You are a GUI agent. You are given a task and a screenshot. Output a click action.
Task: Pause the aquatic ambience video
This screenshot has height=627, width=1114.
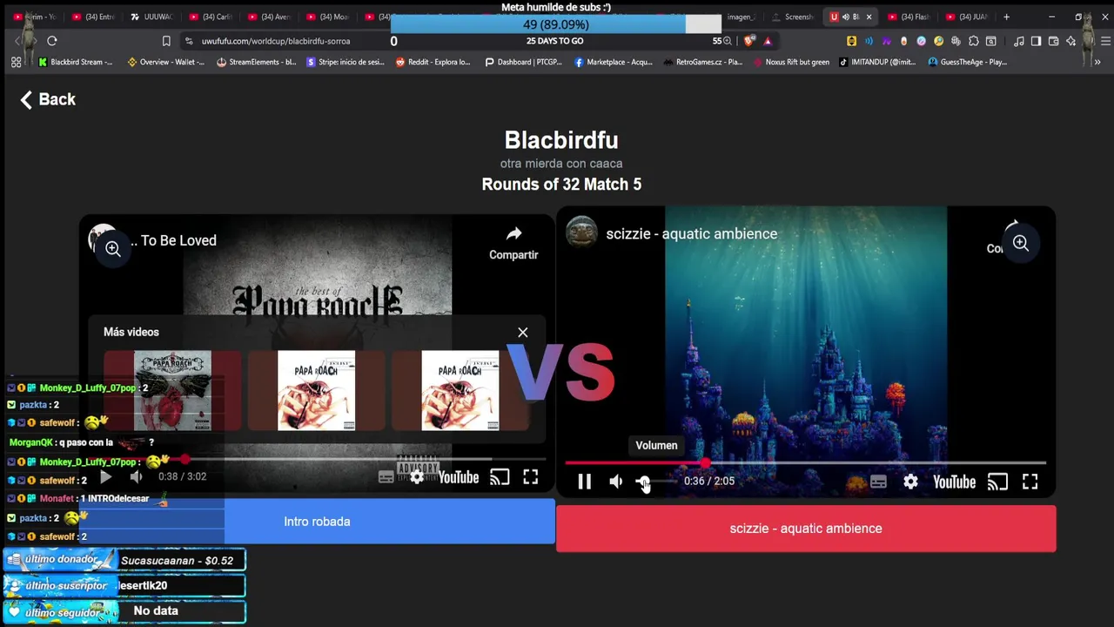[x=584, y=482]
